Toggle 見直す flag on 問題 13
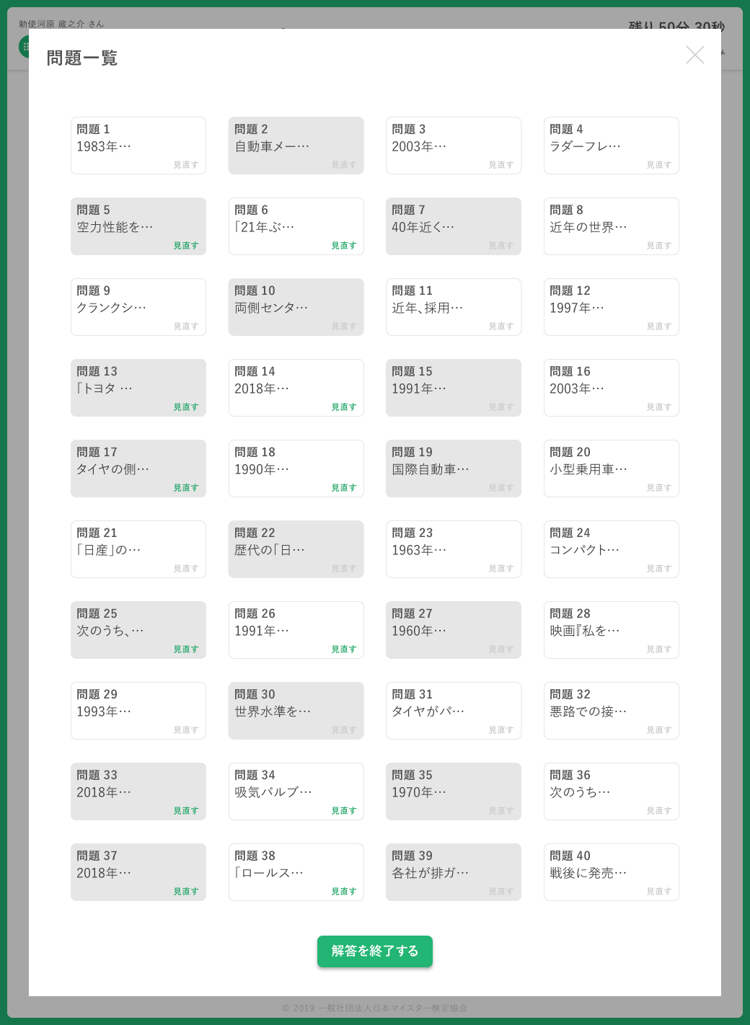Image resolution: width=750 pixels, height=1025 pixels. (x=186, y=407)
